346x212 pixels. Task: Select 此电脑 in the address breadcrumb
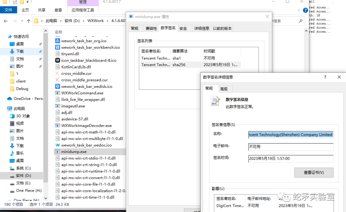[x=51, y=21]
